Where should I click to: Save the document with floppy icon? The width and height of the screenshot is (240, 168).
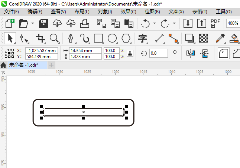tap(43, 23)
